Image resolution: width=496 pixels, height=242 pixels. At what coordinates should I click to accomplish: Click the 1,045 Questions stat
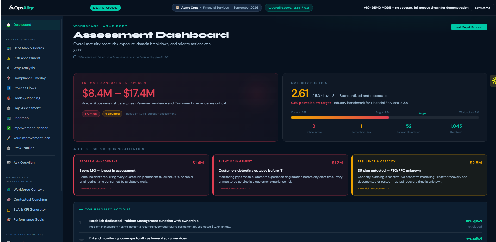[x=456, y=128]
